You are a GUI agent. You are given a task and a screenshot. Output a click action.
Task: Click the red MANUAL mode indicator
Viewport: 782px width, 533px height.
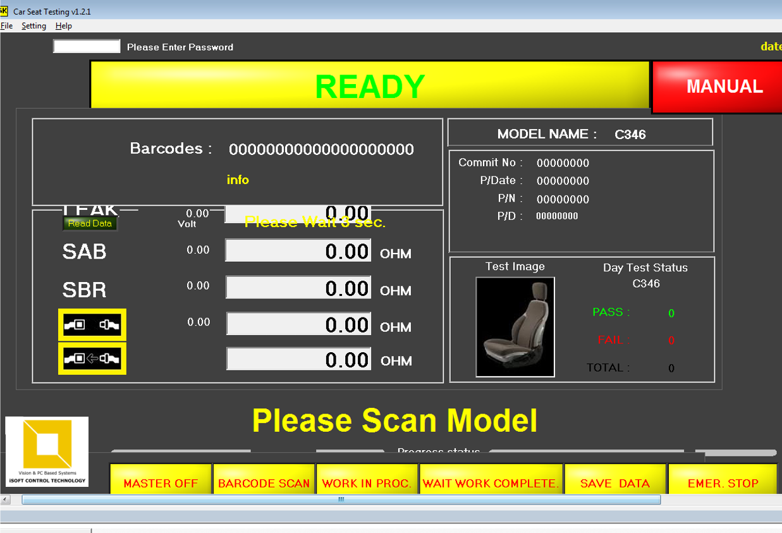coord(721,87)
